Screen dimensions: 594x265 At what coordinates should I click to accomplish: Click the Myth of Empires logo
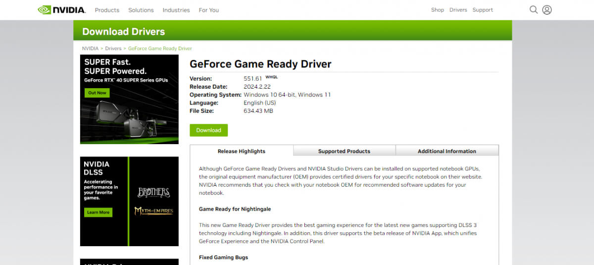[153, 211]
